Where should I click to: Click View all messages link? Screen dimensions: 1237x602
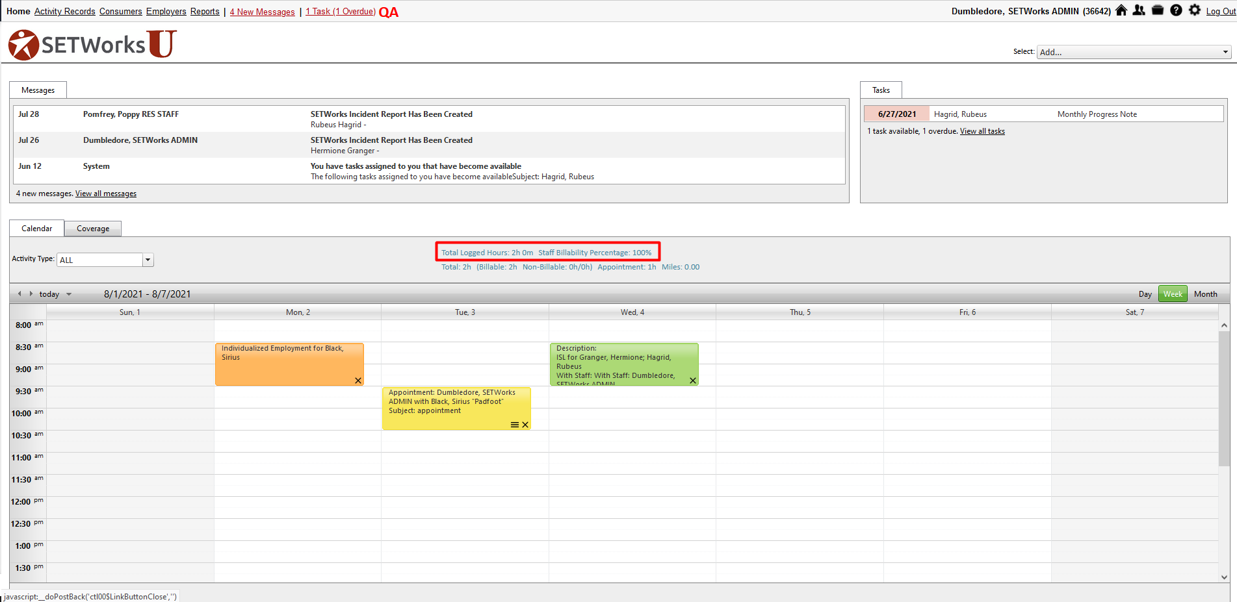point(106,194)
